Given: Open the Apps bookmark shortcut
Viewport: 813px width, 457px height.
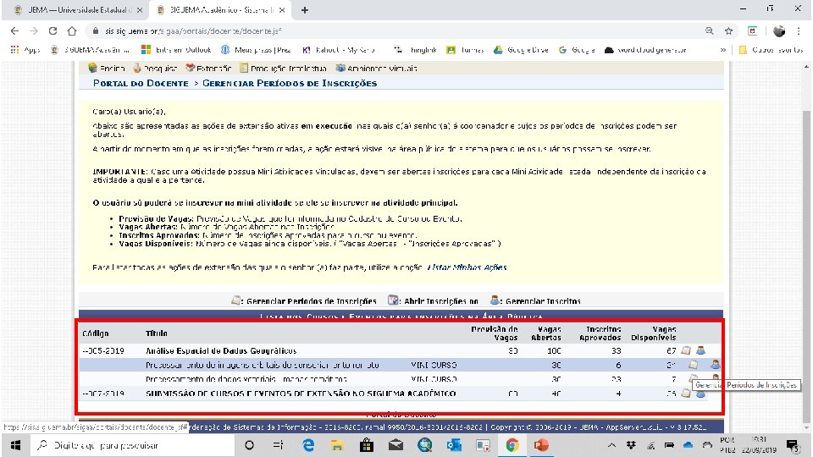Looking at the screenshot, I should click(25, 50).
